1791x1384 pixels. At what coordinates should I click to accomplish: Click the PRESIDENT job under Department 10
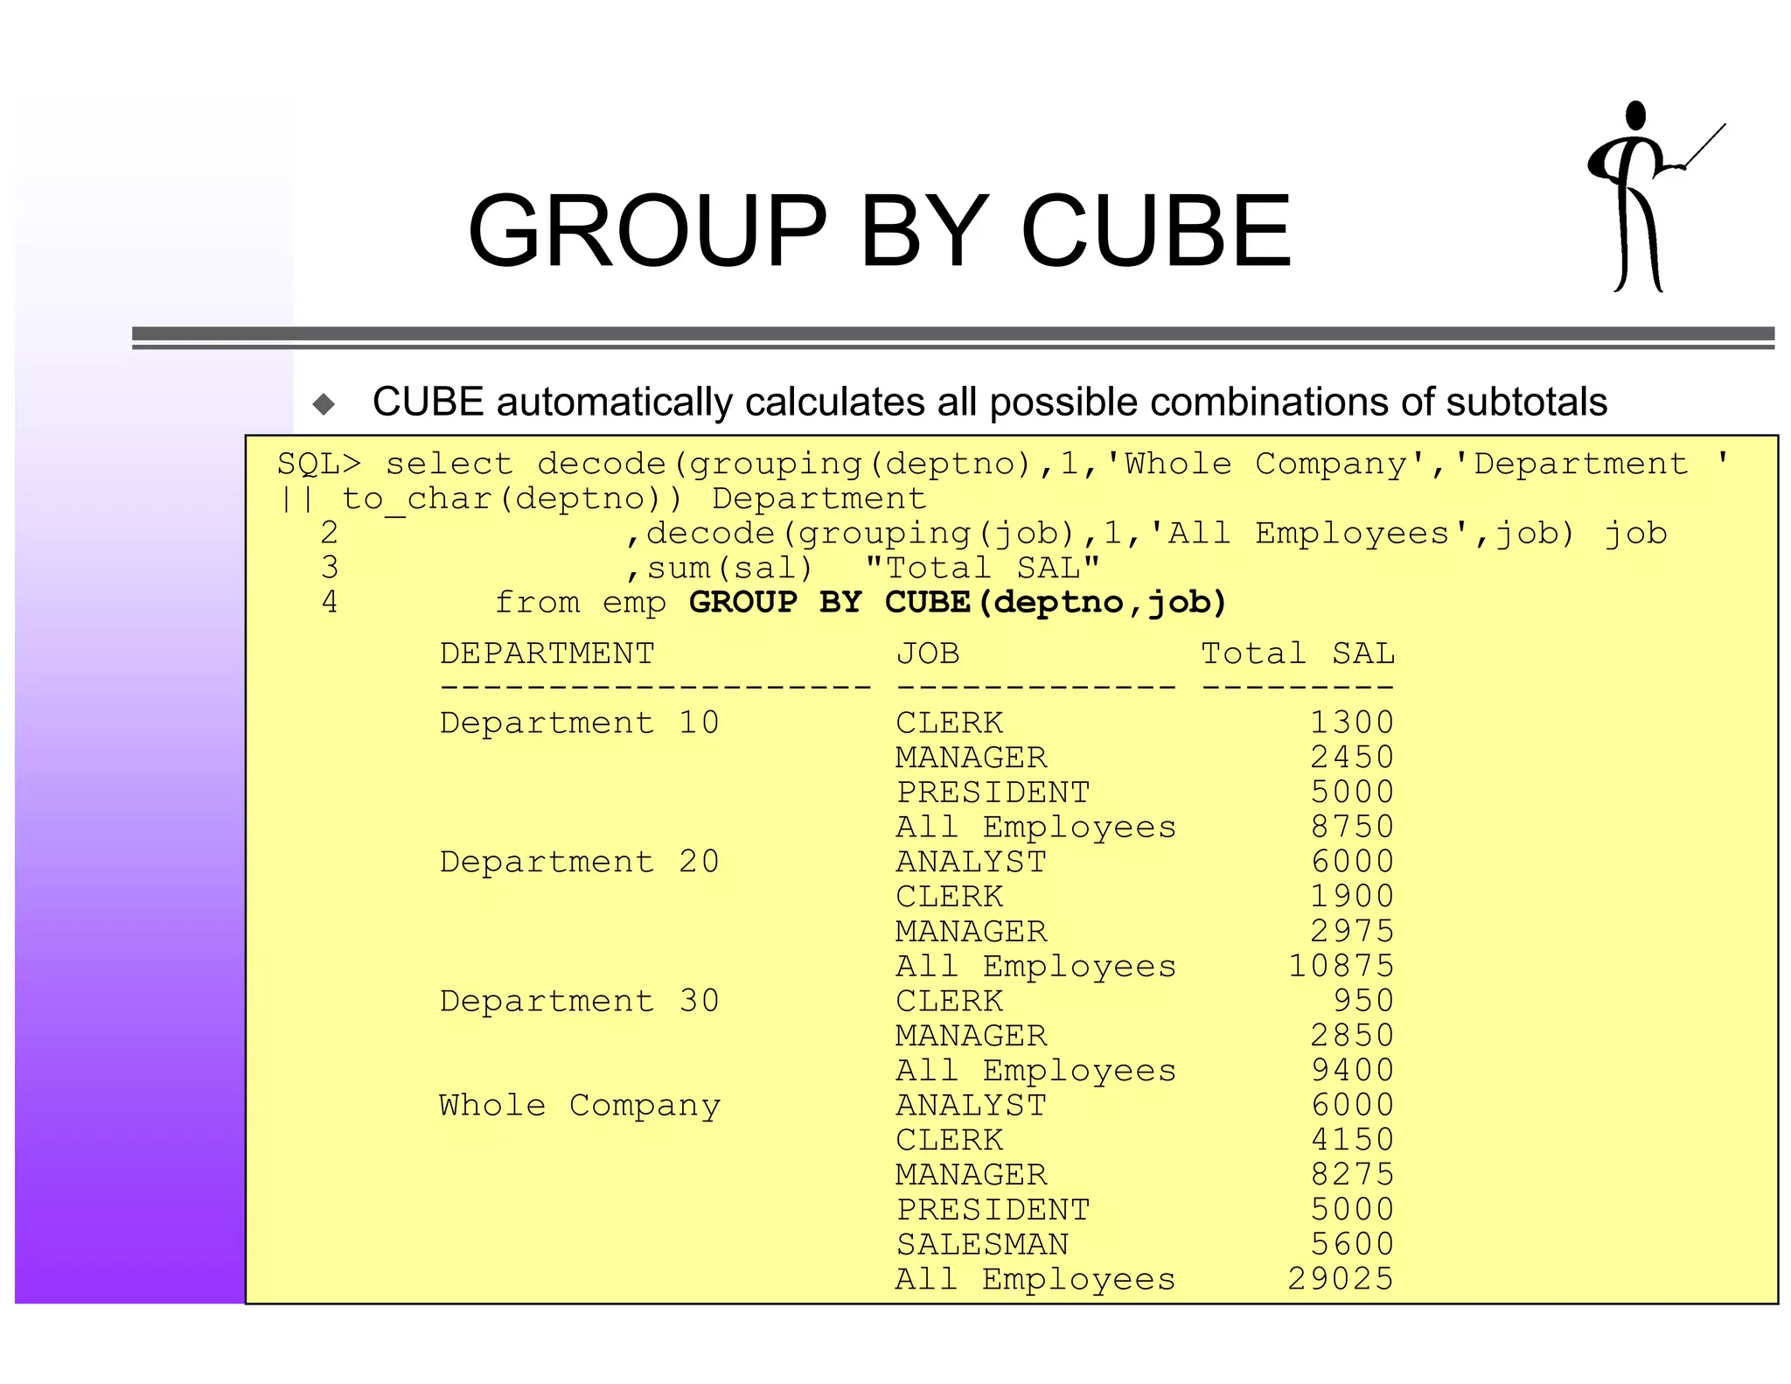tap(993, 792)
